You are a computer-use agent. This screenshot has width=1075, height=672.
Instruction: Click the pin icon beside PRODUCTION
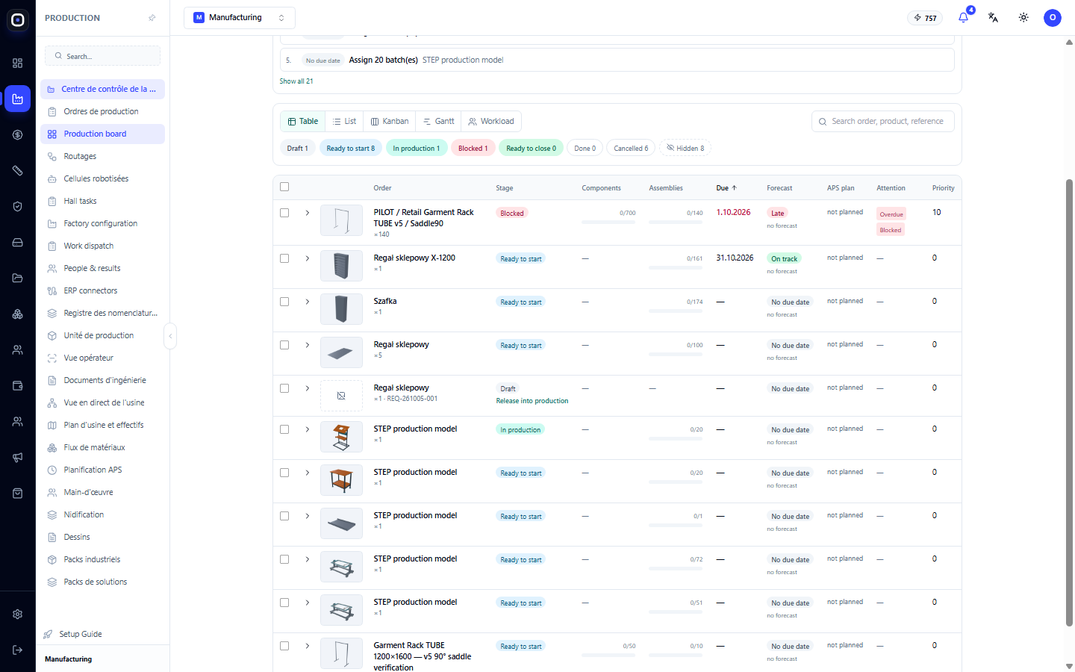point(152,18)
